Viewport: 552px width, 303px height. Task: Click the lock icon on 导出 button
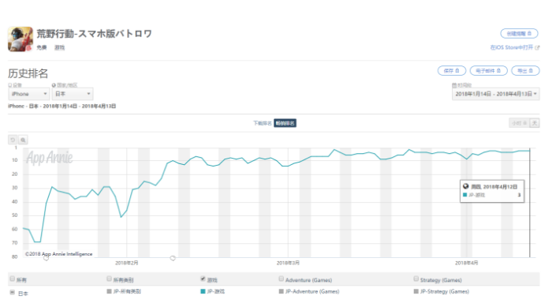(531, 70)
